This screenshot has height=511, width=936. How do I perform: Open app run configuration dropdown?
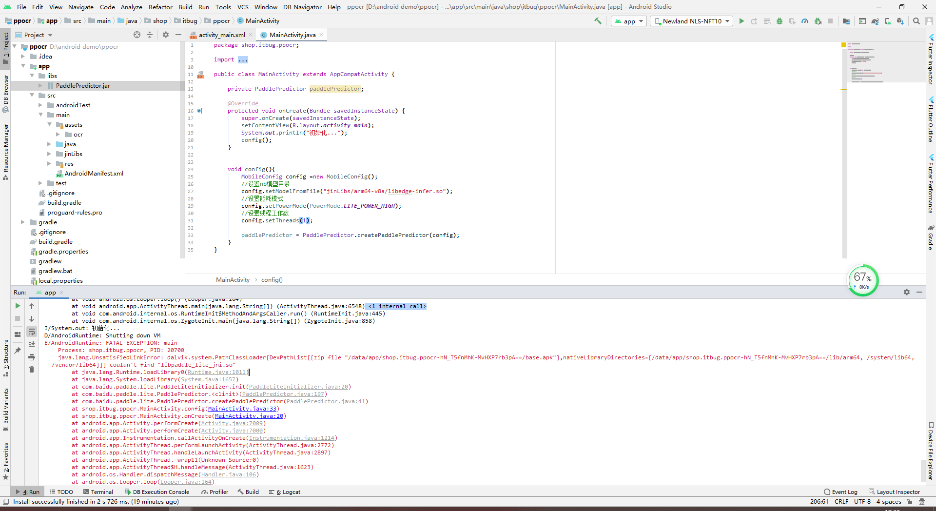click(x=629, y=21)
